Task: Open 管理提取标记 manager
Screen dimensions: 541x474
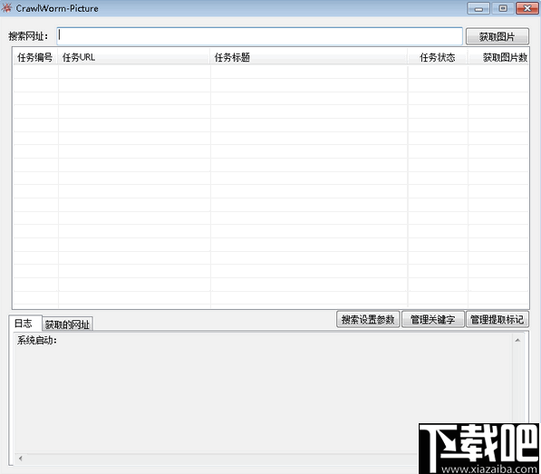Action: click(x=498, y=319)
